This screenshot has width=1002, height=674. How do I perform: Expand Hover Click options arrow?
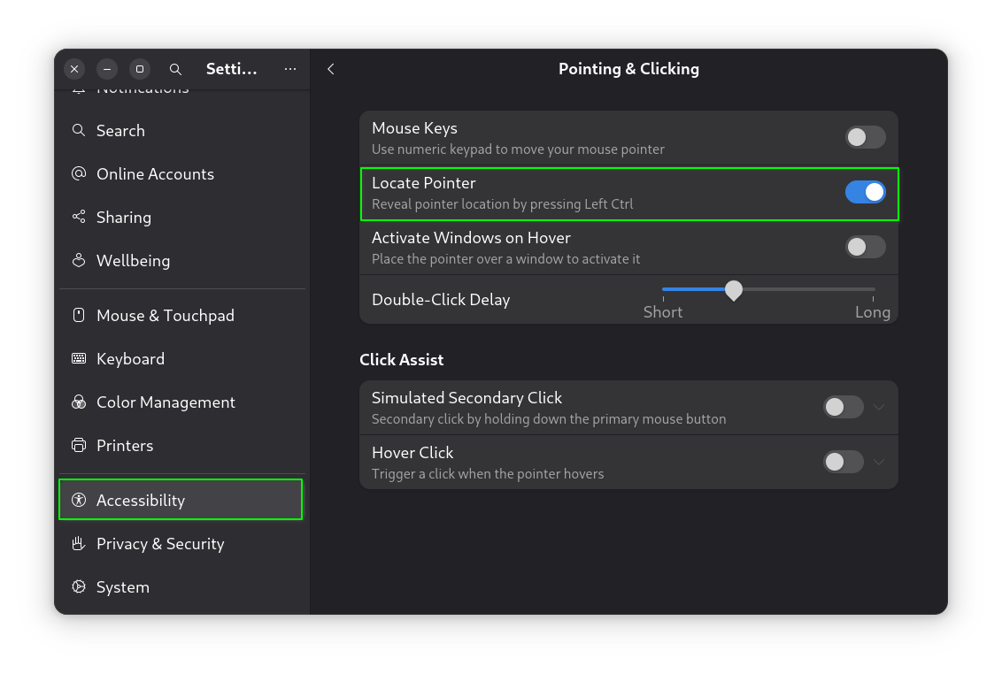879,462
